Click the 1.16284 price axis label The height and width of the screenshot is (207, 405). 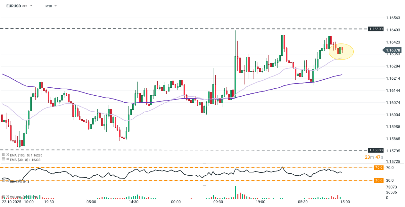coord(393,66)
